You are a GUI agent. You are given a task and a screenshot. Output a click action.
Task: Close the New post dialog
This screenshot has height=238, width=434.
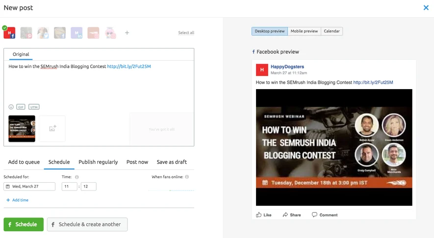pos(426,8)
